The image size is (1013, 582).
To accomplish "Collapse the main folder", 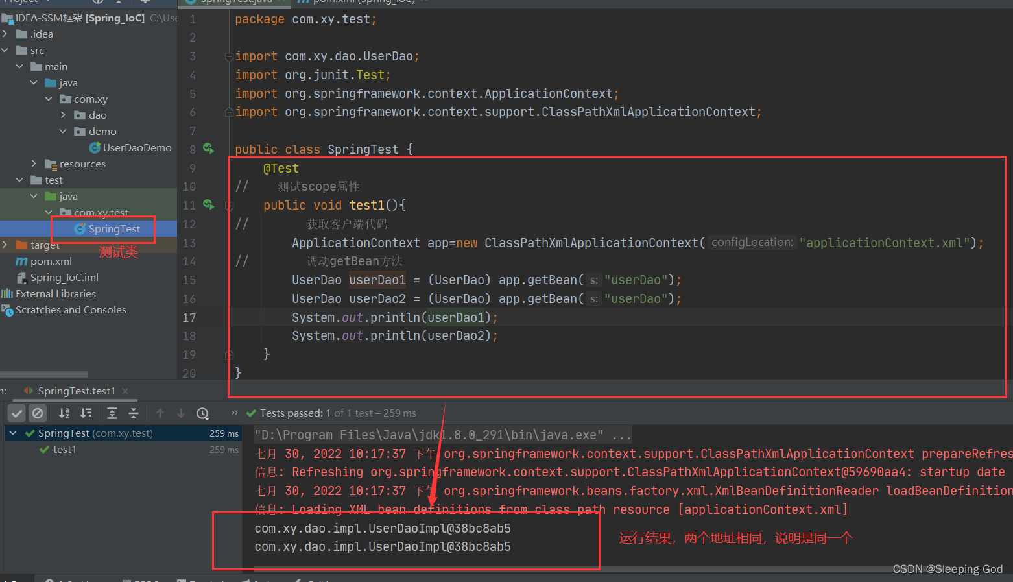I will 19,66.
